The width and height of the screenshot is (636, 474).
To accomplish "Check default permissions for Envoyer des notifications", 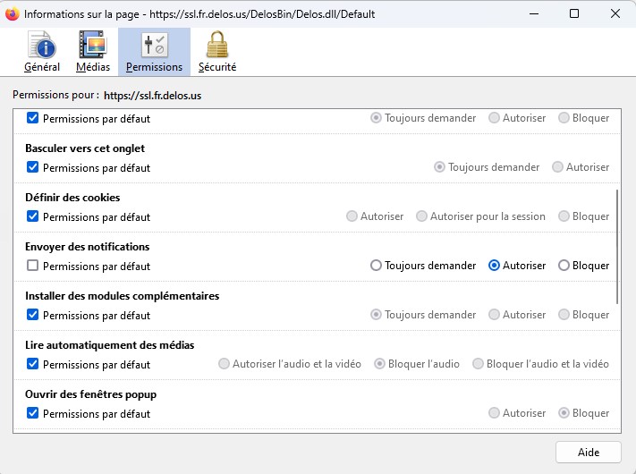I will pyautogui.click(x=32, y=266).
